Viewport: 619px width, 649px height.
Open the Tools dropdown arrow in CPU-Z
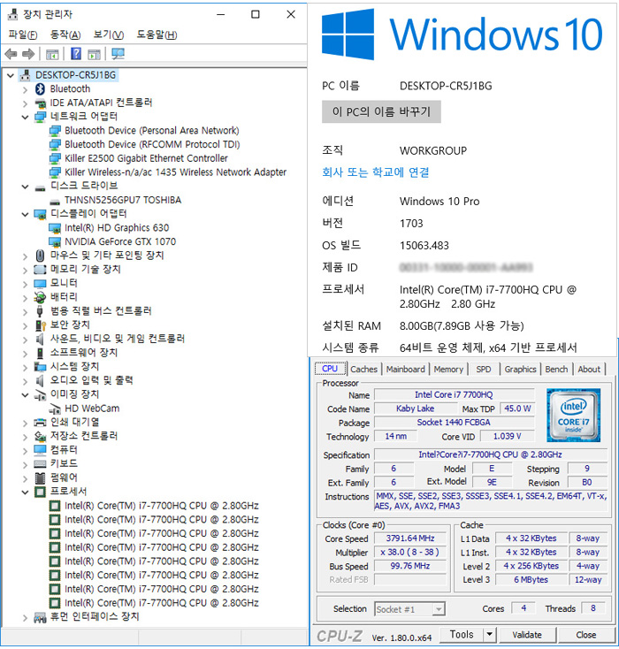coord(489,635)
